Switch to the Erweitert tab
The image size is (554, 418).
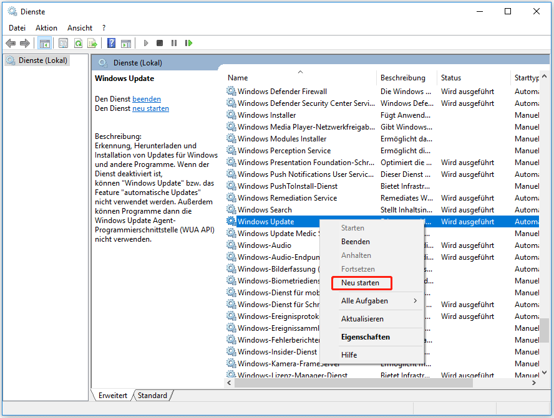(113, 396)
